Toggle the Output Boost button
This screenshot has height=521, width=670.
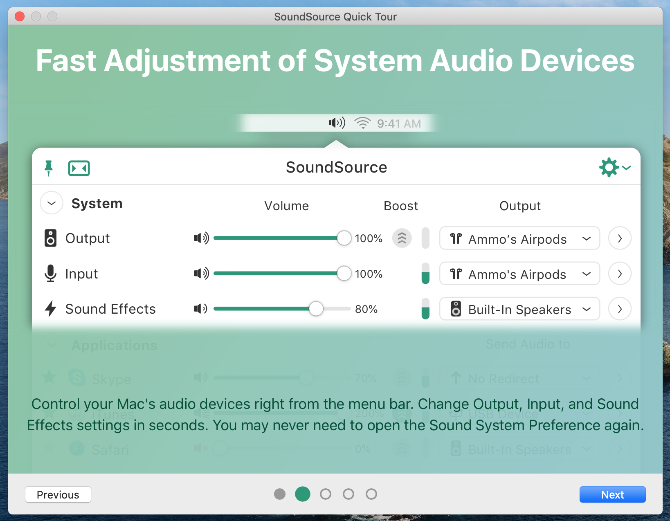[402, 238]
